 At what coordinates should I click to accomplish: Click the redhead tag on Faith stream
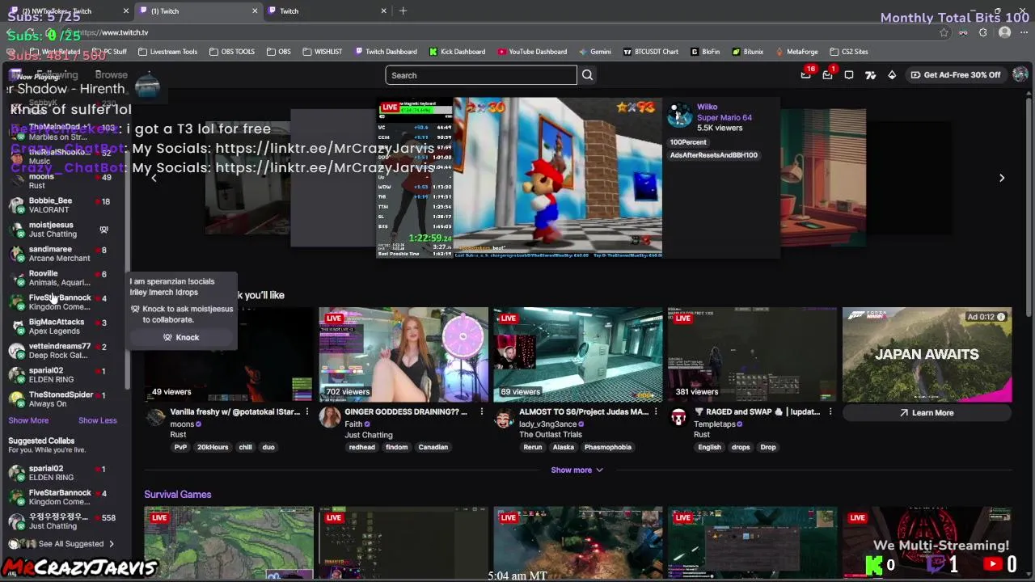click(x=361, y=447)
